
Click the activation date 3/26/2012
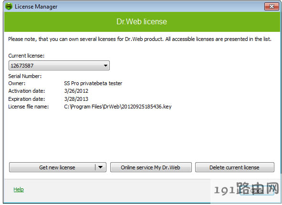pos(76,91)
